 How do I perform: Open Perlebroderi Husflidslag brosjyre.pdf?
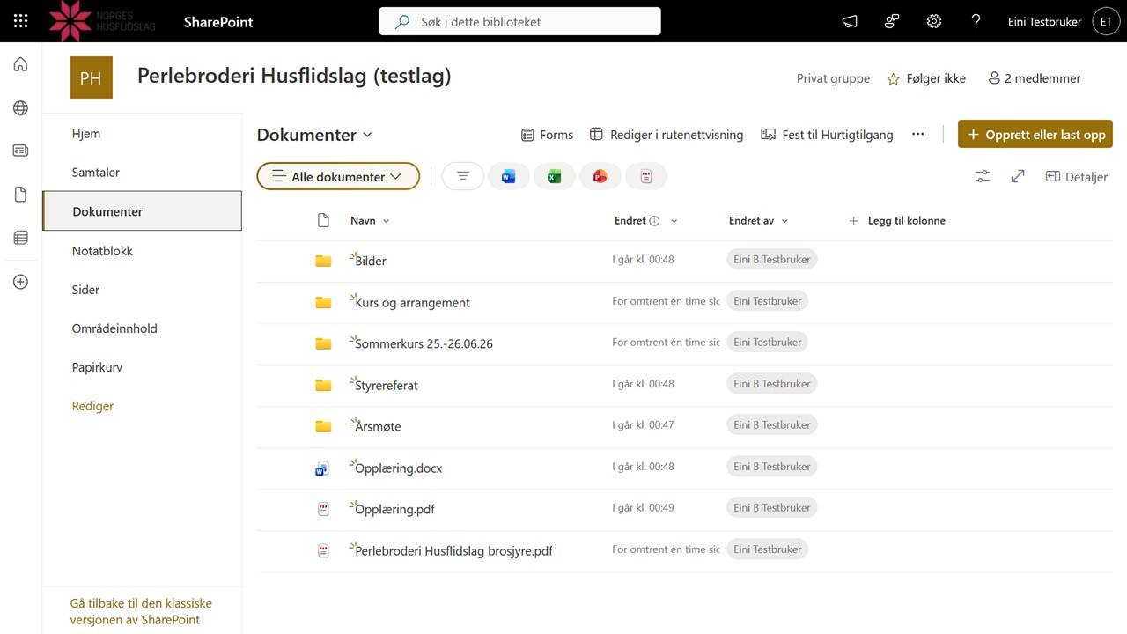(x=453, y=550)
